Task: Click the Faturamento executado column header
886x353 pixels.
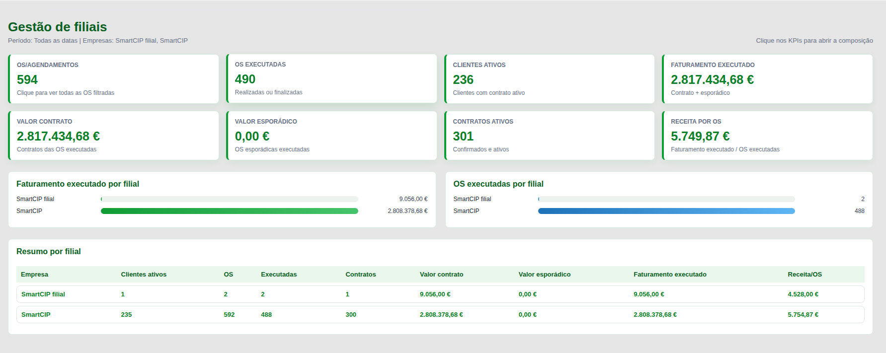Action: 670,275
